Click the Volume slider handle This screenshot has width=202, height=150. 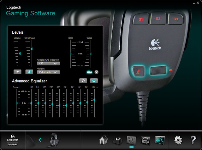(20, 53)
